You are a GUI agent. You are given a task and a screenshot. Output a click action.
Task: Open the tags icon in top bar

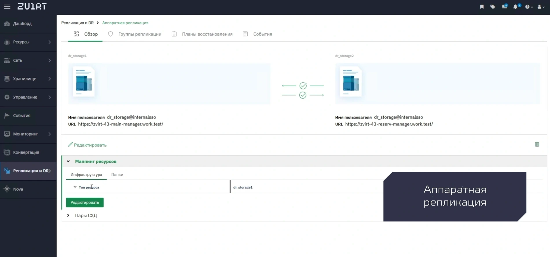tap(493, 7)
